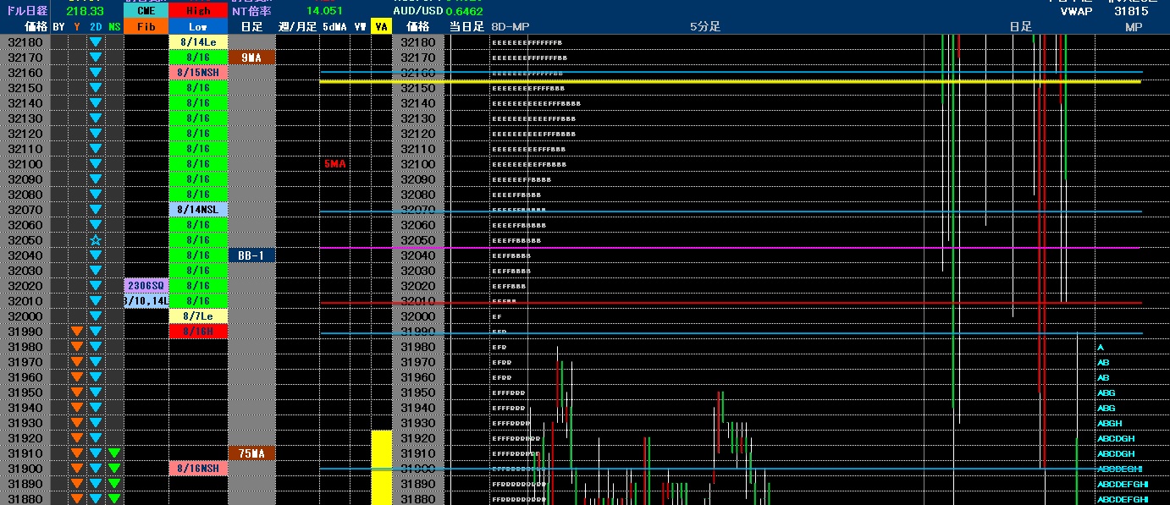Click the 75MA marker cell
The image size is (1170, 505).
(251, 453)
